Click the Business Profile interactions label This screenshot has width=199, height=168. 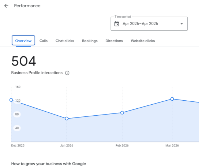click(x=37, y=73)
